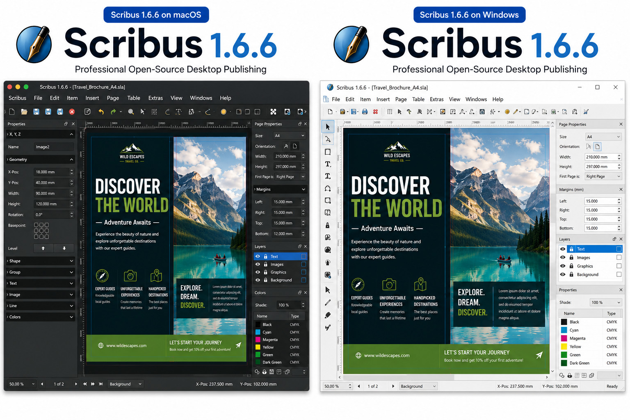The width and height of the screenshot is (630, 420).
Task: Click padlock tool in Windows left toolbox
Action: (x=328, y=225)
